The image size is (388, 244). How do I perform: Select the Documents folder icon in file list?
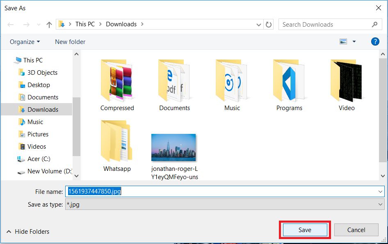(x=174, y=80)
